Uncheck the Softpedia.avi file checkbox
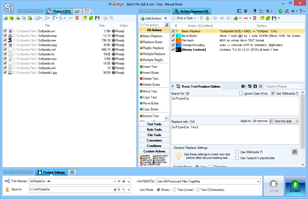The height and width of the screenshot is (199, 308). click(x=5, y=31)
